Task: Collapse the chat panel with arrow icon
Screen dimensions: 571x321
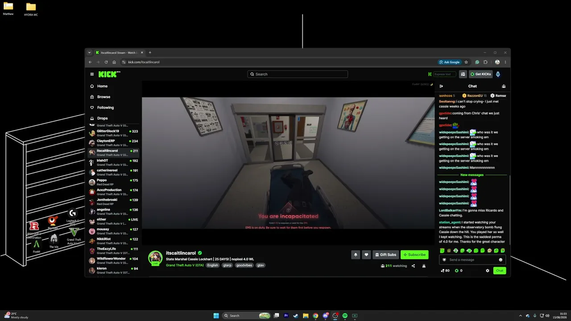Action: tap(441, 86)
